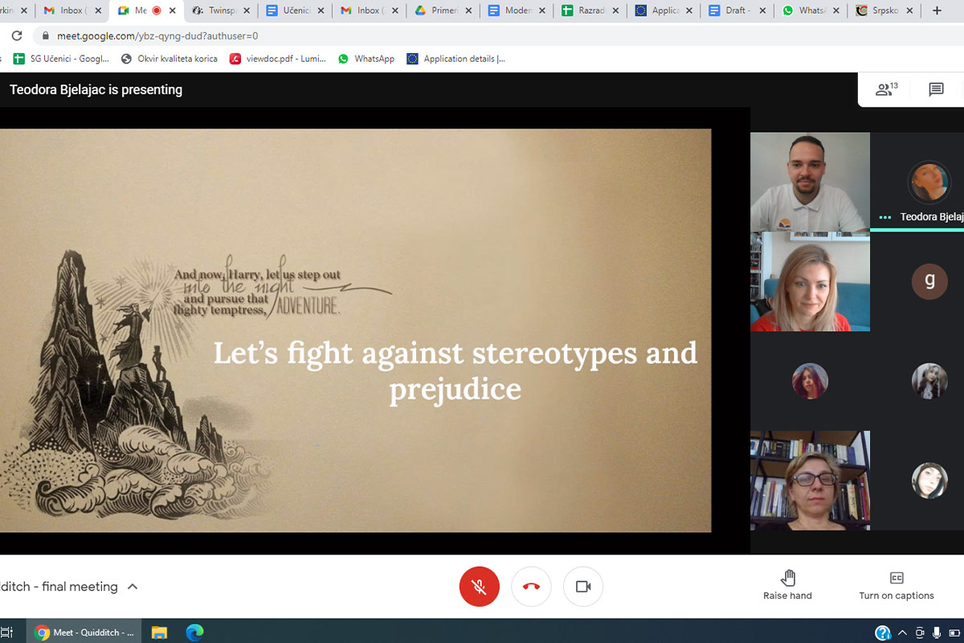Open File Explorer from the taskbar
The height and width of the screenshot is (643, 964).
click(x=159, y=632)
